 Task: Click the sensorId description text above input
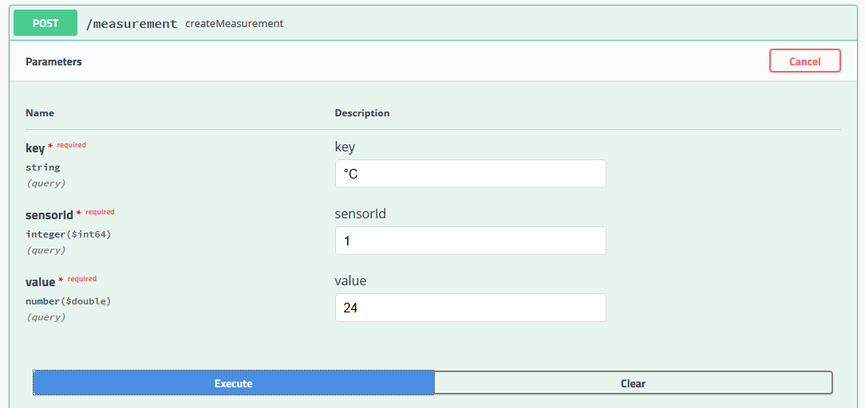coord(360,214)
